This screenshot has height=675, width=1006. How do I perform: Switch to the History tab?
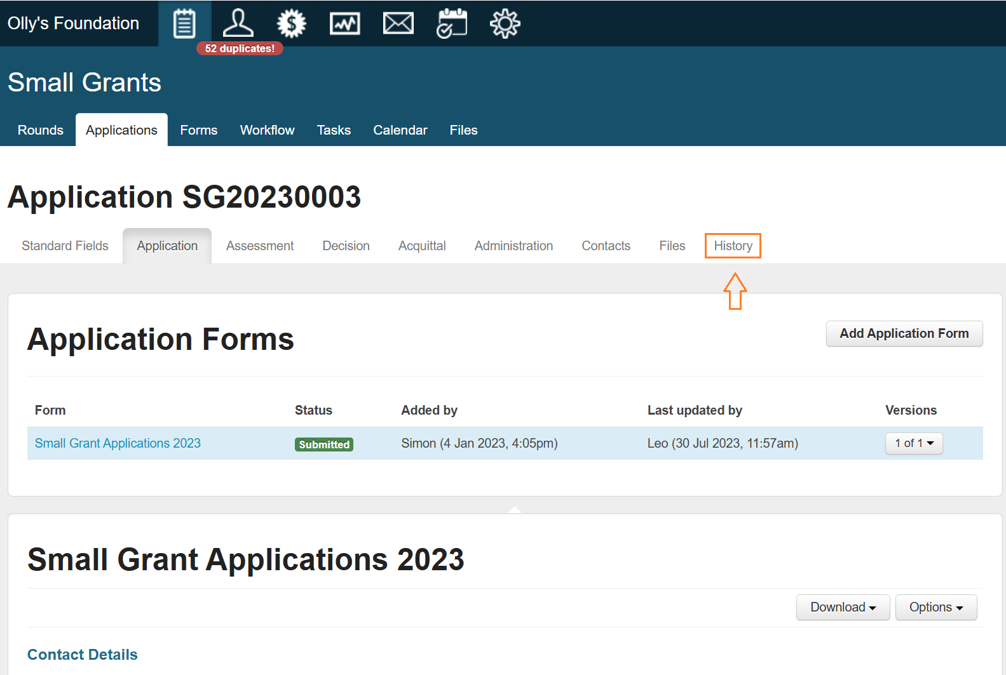[733, 246]
